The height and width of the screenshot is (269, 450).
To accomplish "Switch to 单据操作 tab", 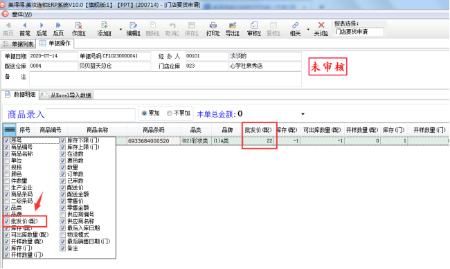I will (x=55, y=44).
